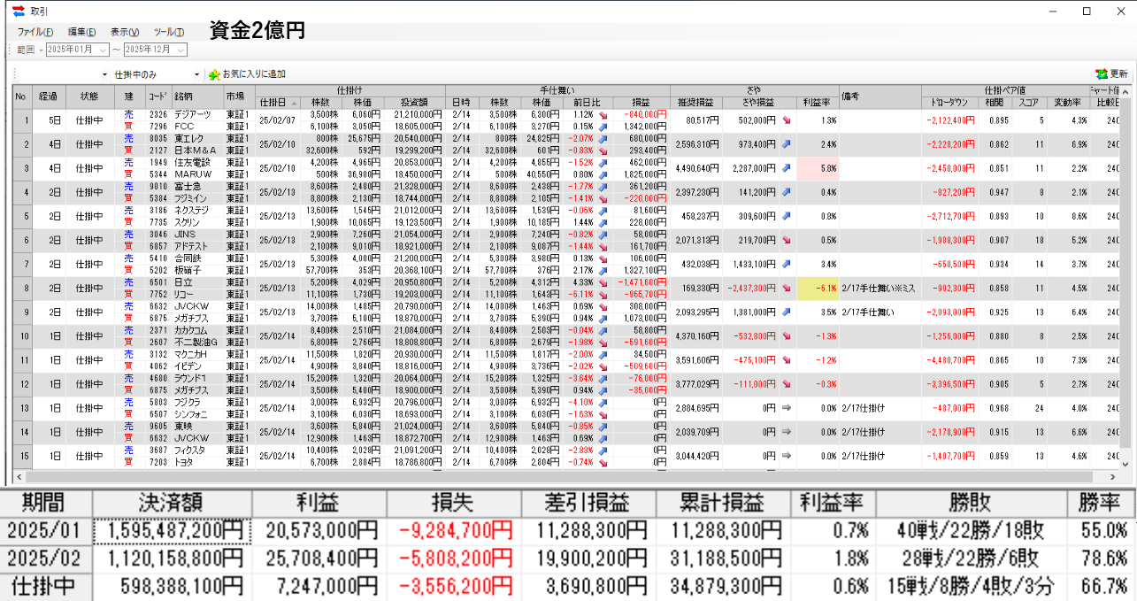This screenshot has height=601, width=1137.
Task: Open the ファイル(F) menu
Action: point(35,32)
